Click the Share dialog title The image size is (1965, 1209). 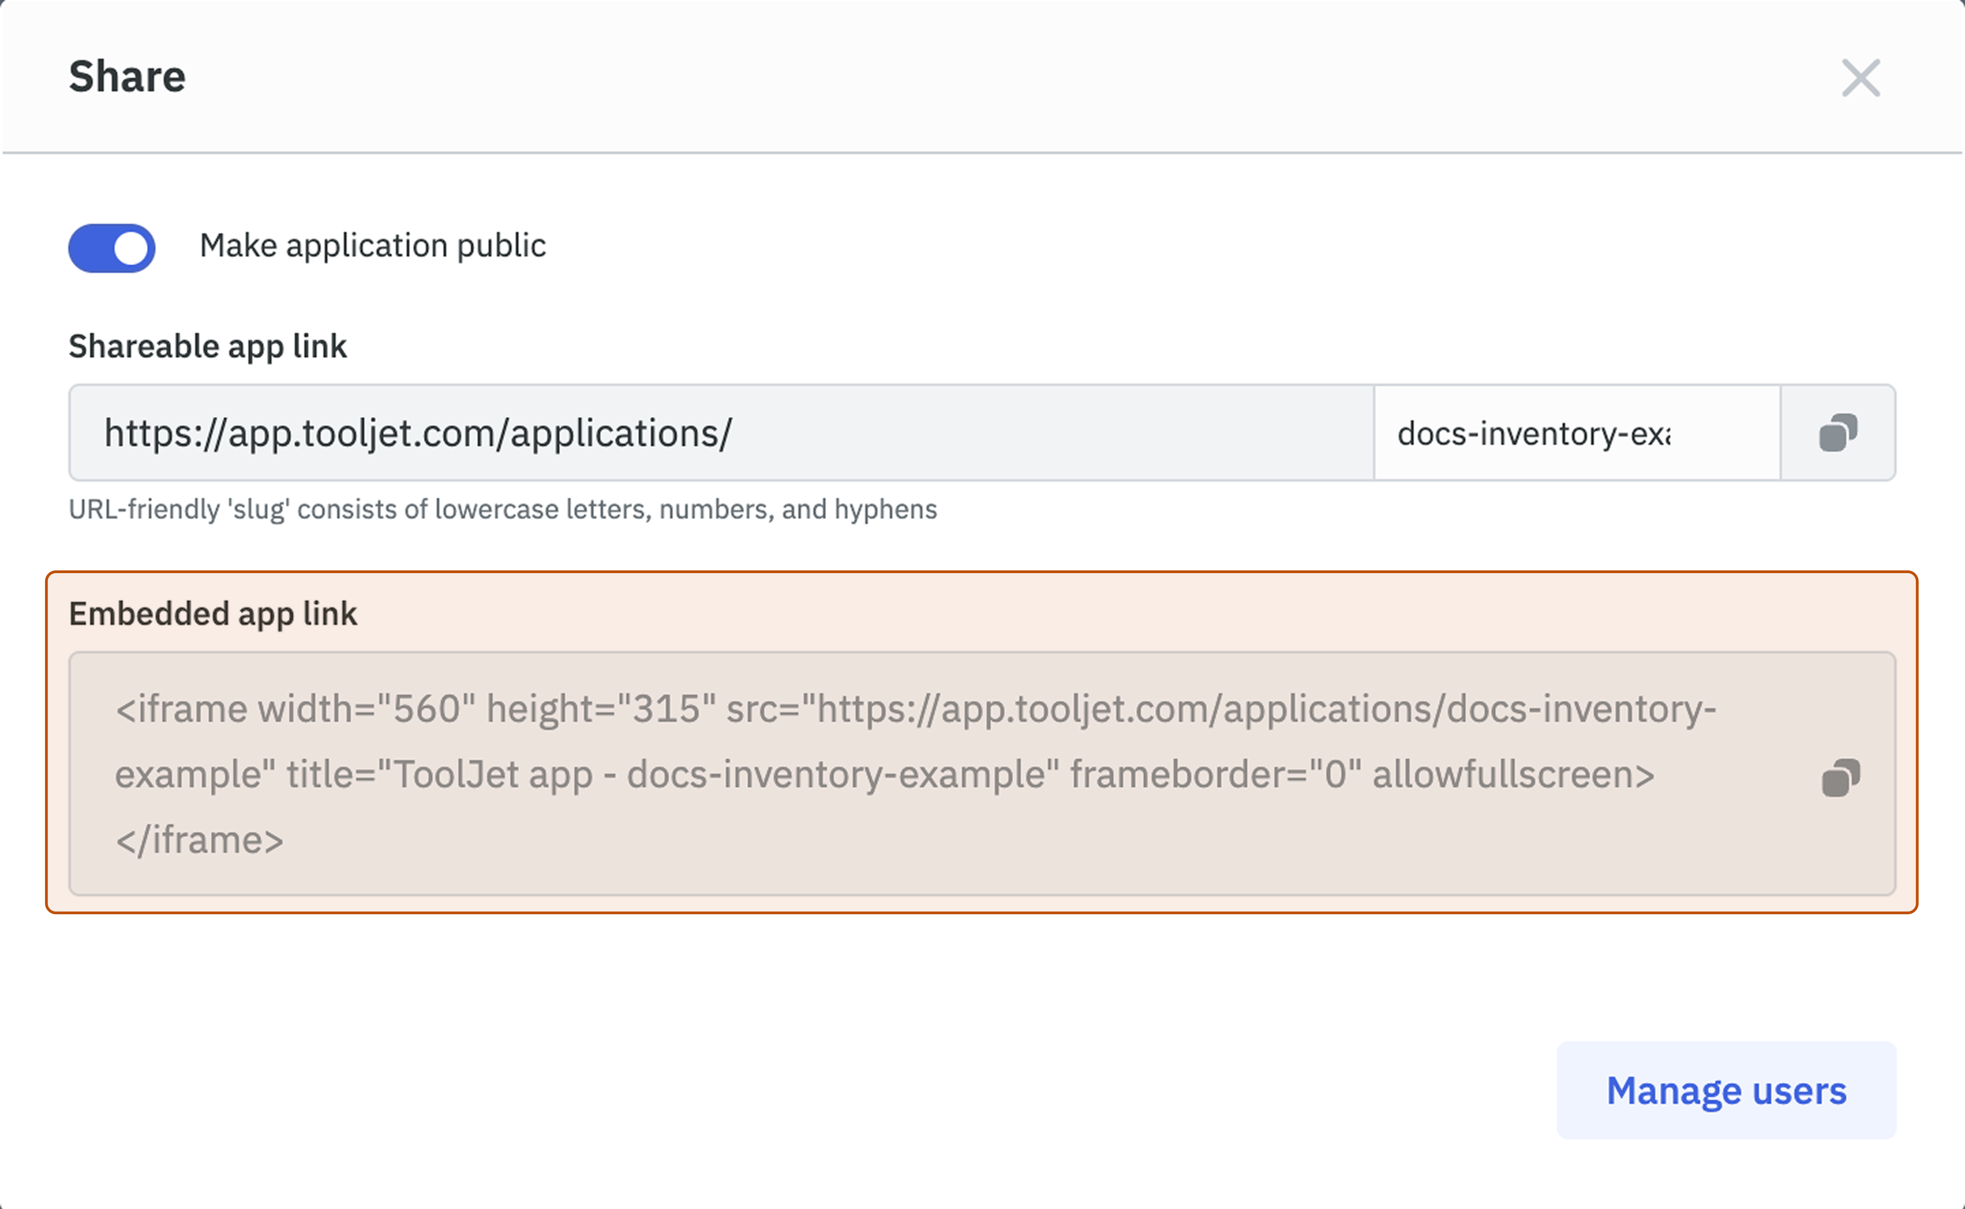click(x=127, y=77)
